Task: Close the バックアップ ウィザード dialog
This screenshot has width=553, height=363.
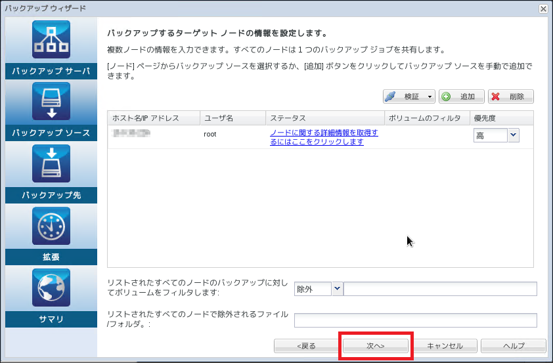Action: 544,9
